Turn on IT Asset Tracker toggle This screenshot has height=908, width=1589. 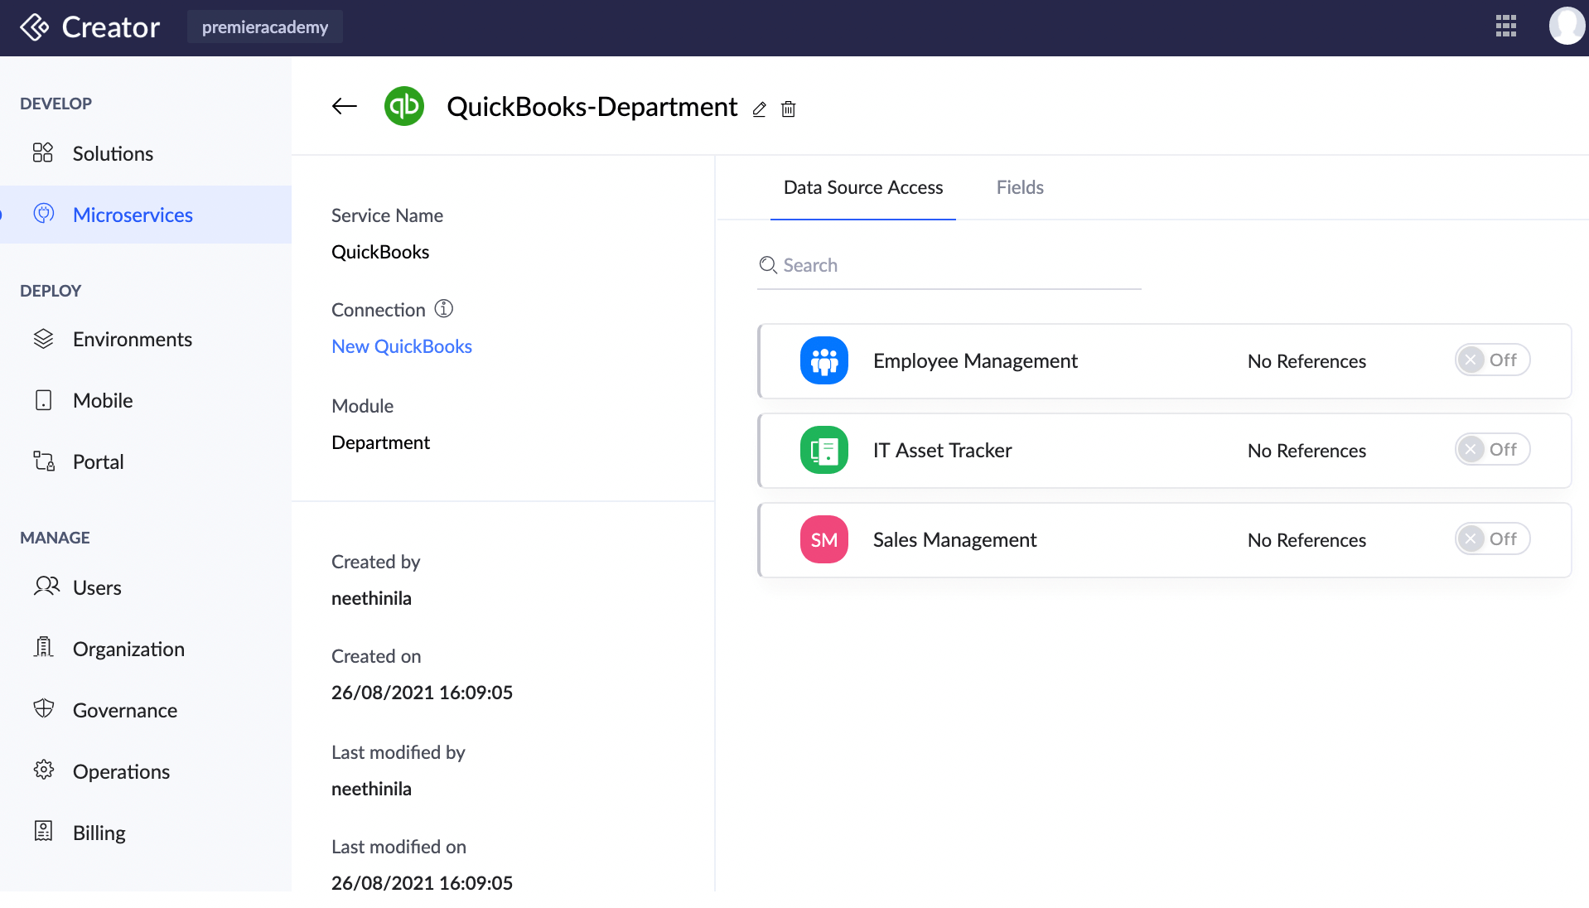1492,449
